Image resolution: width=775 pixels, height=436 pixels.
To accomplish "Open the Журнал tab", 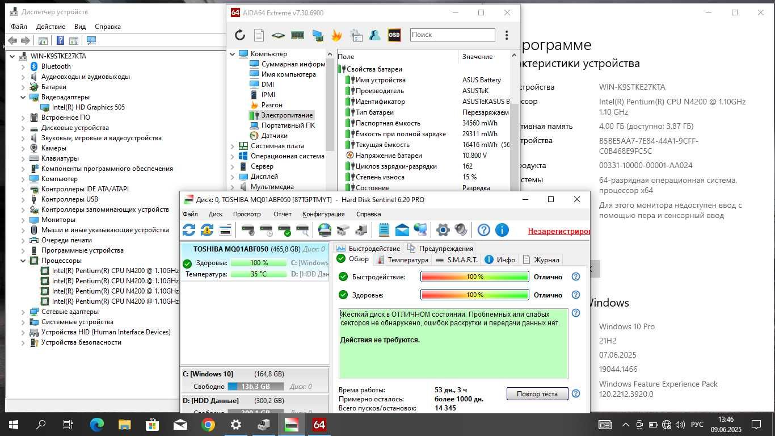I will tap(541, 259).
